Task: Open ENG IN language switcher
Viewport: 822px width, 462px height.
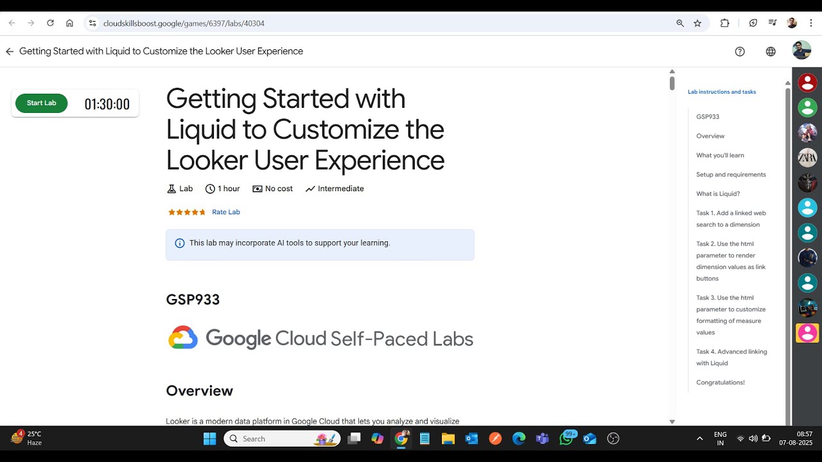Action: (721, 439)
